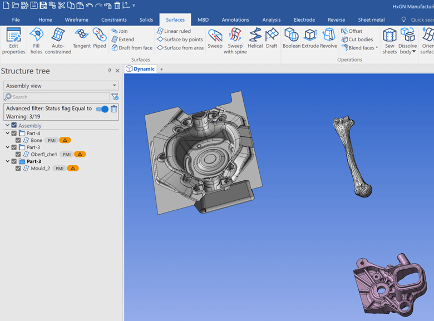Switch to the Analysis tab
434x321 pixels.
point(272,19)
